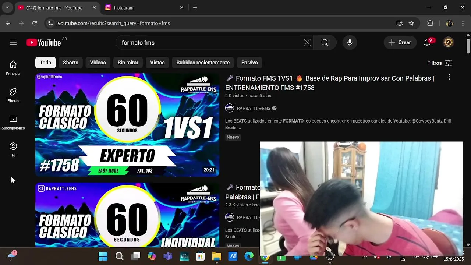Open RAPBATTLE-ENS channel of first result
Viewport: 471px width, 265px height.
pyautogui.click(x=254, y=108)
